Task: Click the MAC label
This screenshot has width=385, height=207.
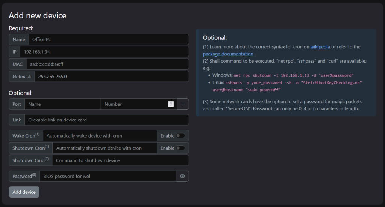Action: (x=17, y=64)
